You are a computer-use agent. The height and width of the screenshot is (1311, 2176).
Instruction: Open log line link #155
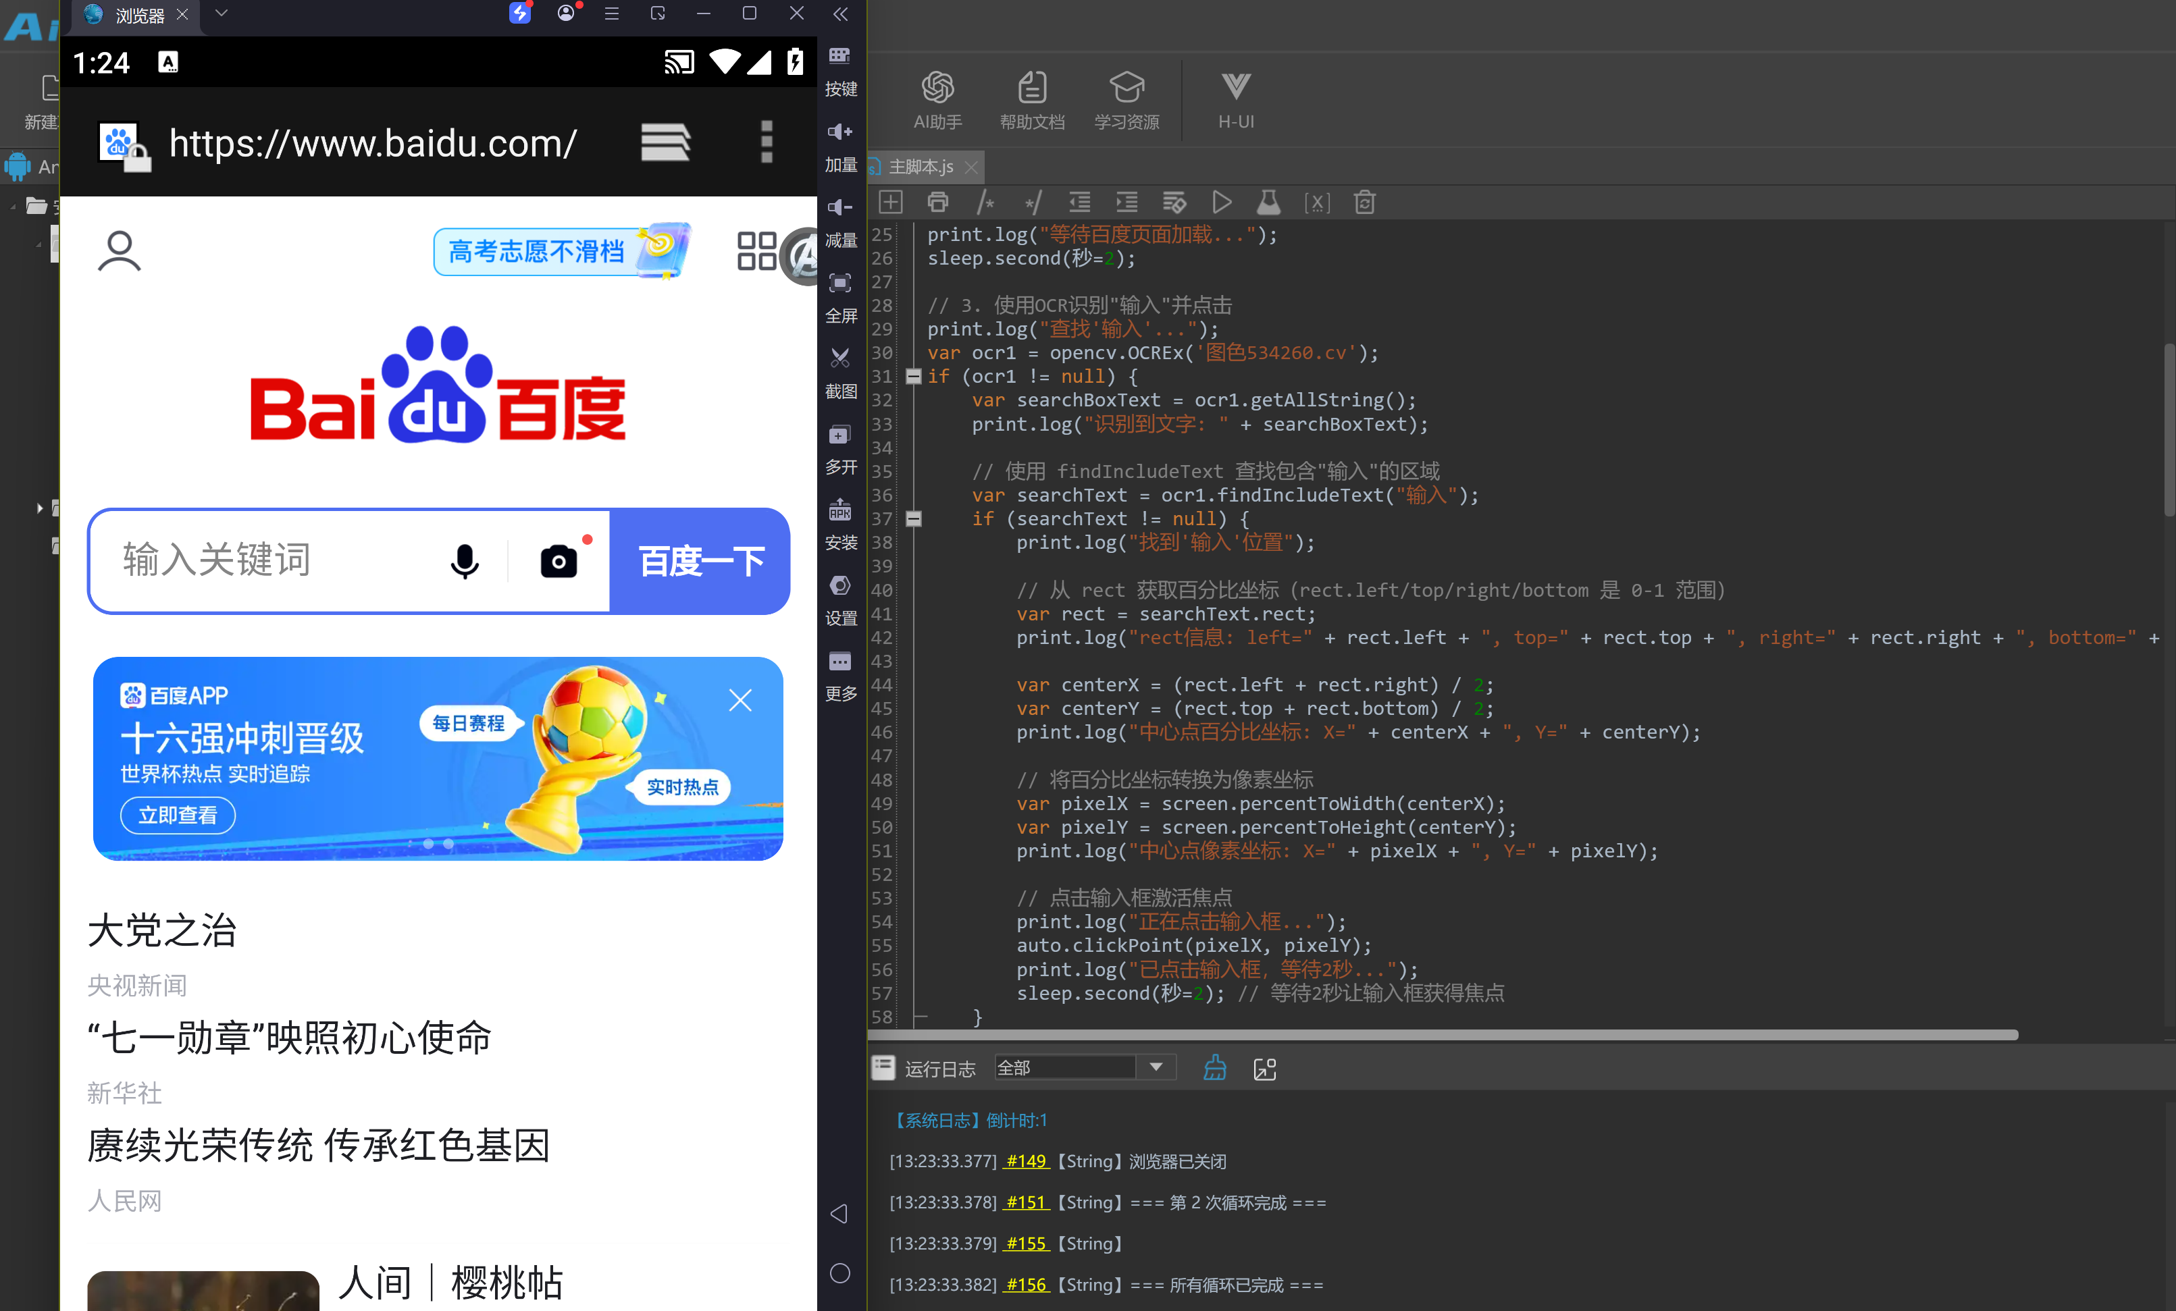1026,1243
